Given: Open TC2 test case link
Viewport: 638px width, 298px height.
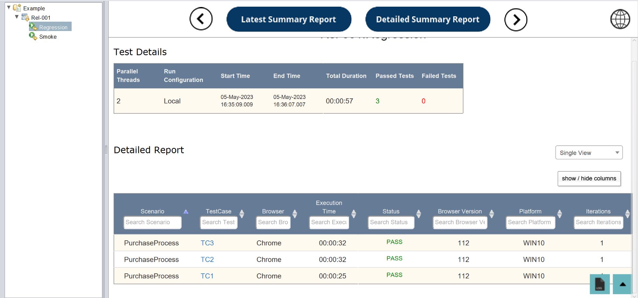Looking at the screenshot, I should click(207, 259).
